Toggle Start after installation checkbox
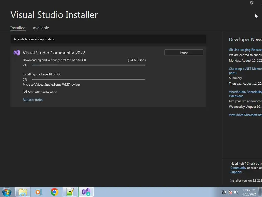The image size is (262, 197). click(x=25, y=92)
